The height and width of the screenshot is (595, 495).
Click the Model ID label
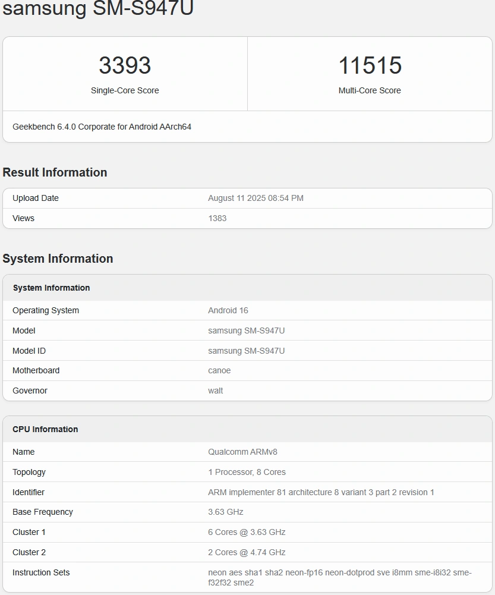(29, 351)
